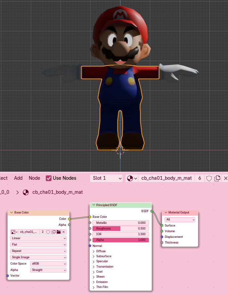Screen dimensions: 228x295
Task: Open the Repeat extension dropdown
Action: coord(38,251)
